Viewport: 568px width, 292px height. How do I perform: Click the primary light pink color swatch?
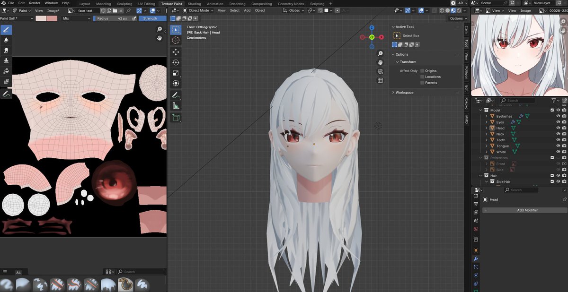(41, 18)
